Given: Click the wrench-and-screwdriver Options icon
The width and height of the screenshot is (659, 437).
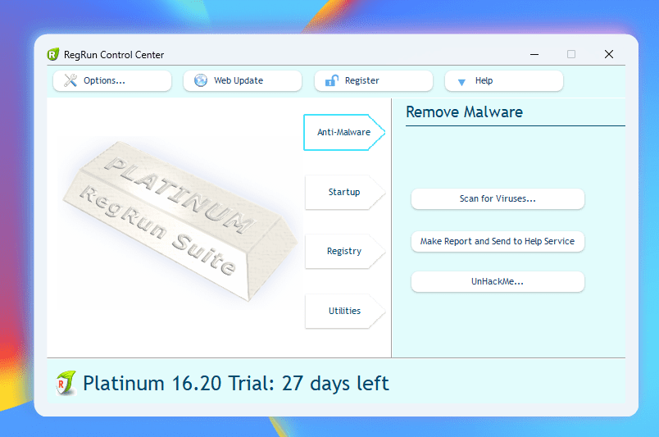Looking at the screenshot, I should click(x=70, y=80).
